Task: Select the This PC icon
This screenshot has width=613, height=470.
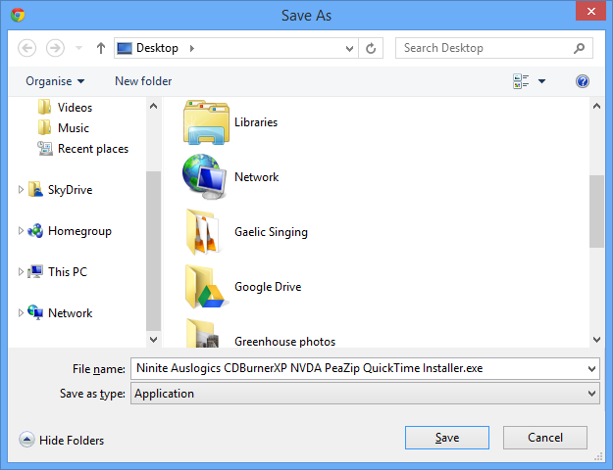Action: (x=35, y=271)
